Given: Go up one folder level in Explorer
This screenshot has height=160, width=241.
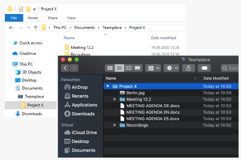Looking at the screenshot, I should (x=35, y=28).
